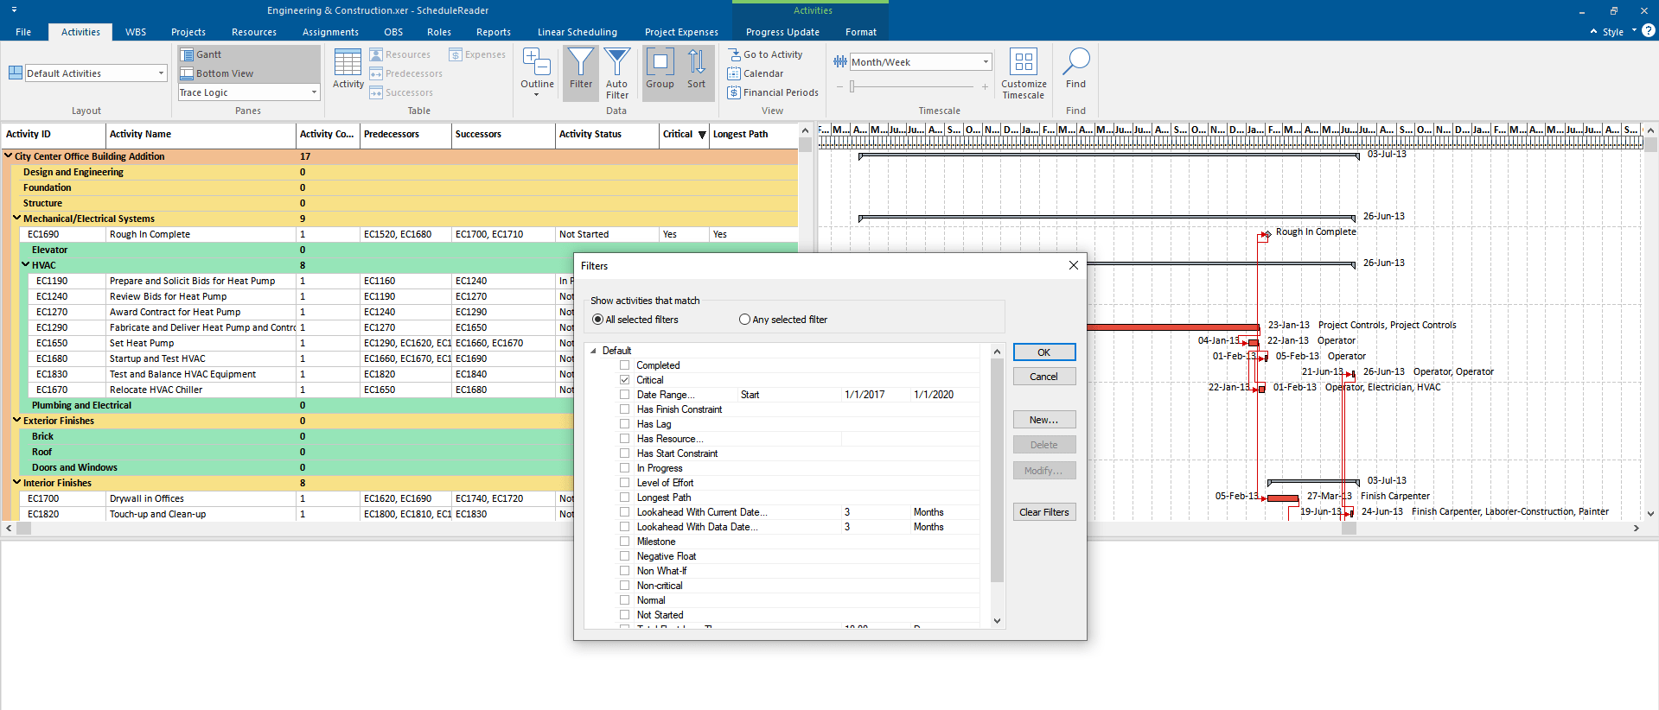Uncheck the Critical filter checkbox
This screenshot has height=710, width=1659.
pos(624,380)
